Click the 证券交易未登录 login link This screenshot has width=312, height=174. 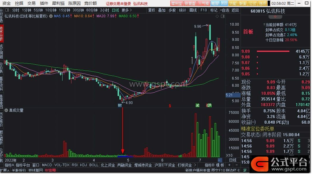(118, 4)
